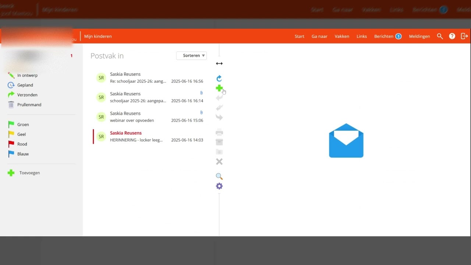
Task: Open message settings with the purple gear
Action: (219, 186)
